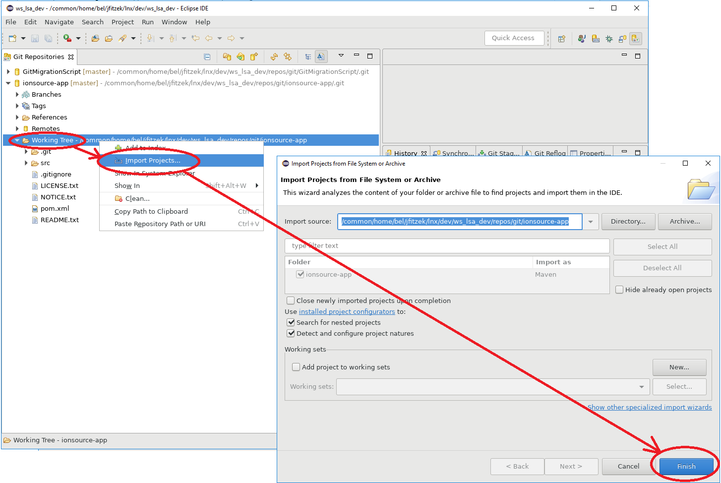Click the Directory... button
Image resolution: width=721 pixels, height=483 pixels.
pos(628,222)
